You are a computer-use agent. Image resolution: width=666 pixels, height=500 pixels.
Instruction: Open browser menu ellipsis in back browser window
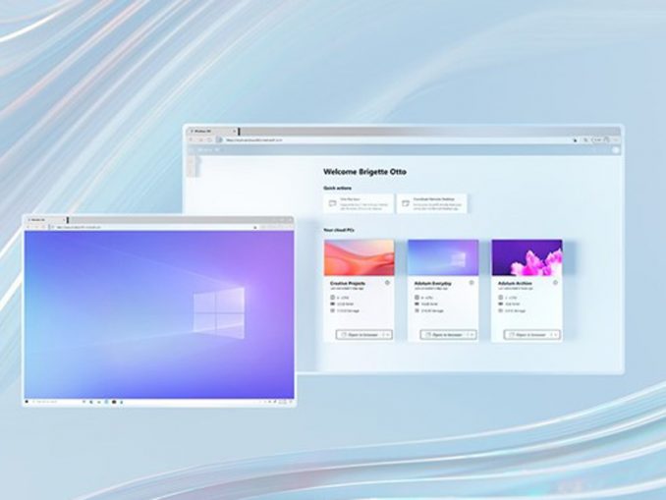[x=616, y=139]
